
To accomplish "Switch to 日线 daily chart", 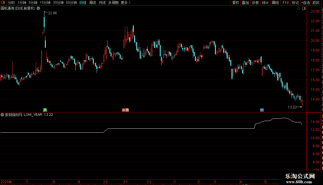I will tap(83, 3).
